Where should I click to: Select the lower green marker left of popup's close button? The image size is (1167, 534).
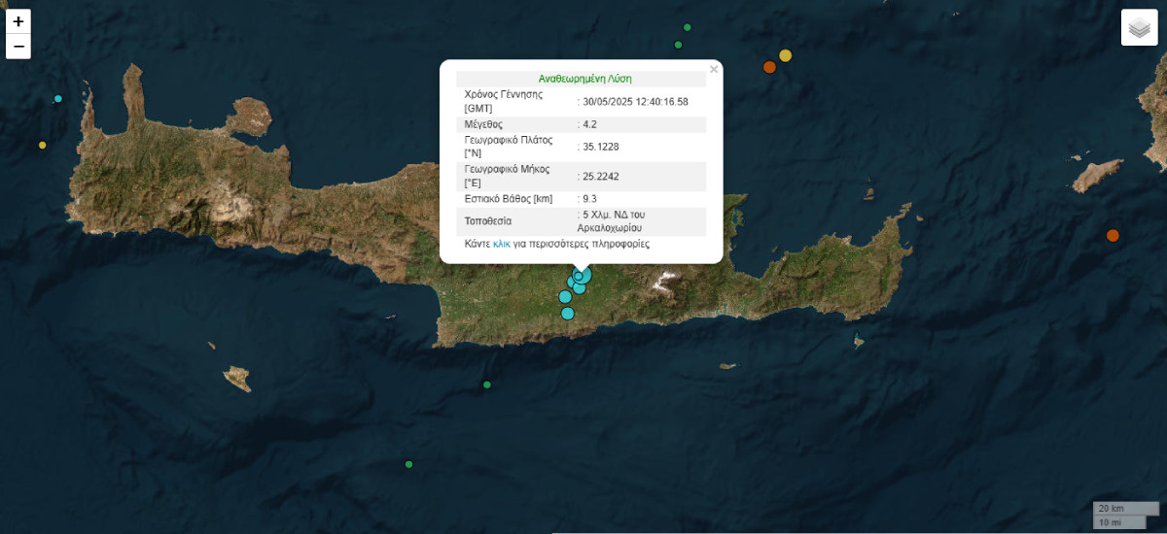pos(678,45)
